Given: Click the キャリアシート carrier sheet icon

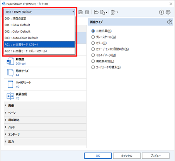Looking at the screenshot, I should (10, 84).
